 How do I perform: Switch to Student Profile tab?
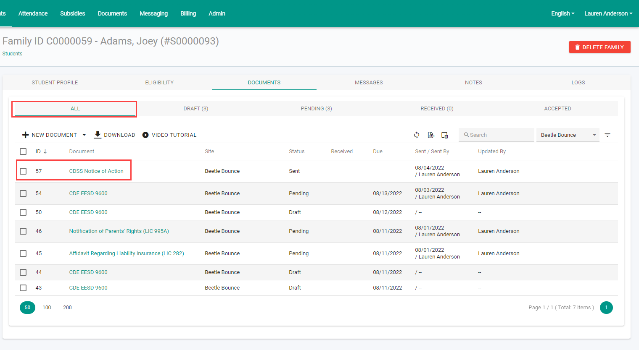pos(55,83)
